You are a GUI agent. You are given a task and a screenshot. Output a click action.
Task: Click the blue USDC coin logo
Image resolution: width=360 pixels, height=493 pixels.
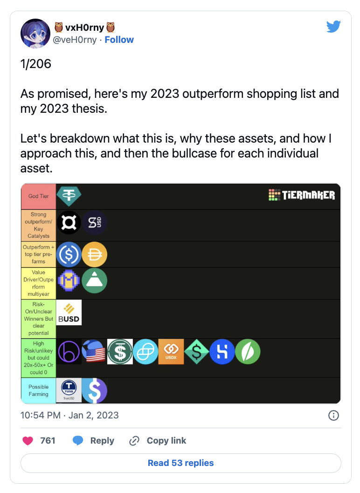pos(69,254)
